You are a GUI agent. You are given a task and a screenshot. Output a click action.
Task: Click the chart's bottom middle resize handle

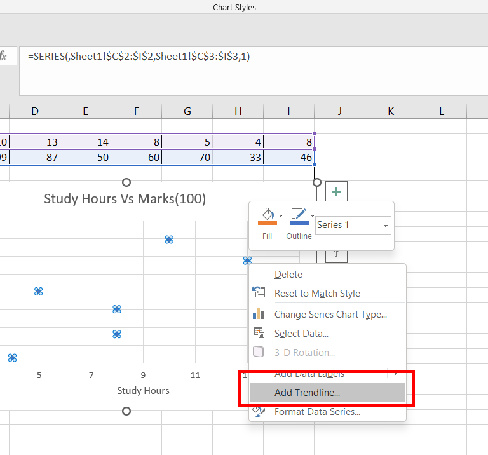coord(126,411)
